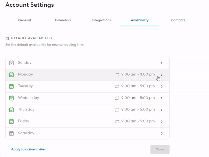209x157 pixels.
Task: Click the Sunday unavailable calendar icon
Action: pyautogui.click(x=11, y=63)
